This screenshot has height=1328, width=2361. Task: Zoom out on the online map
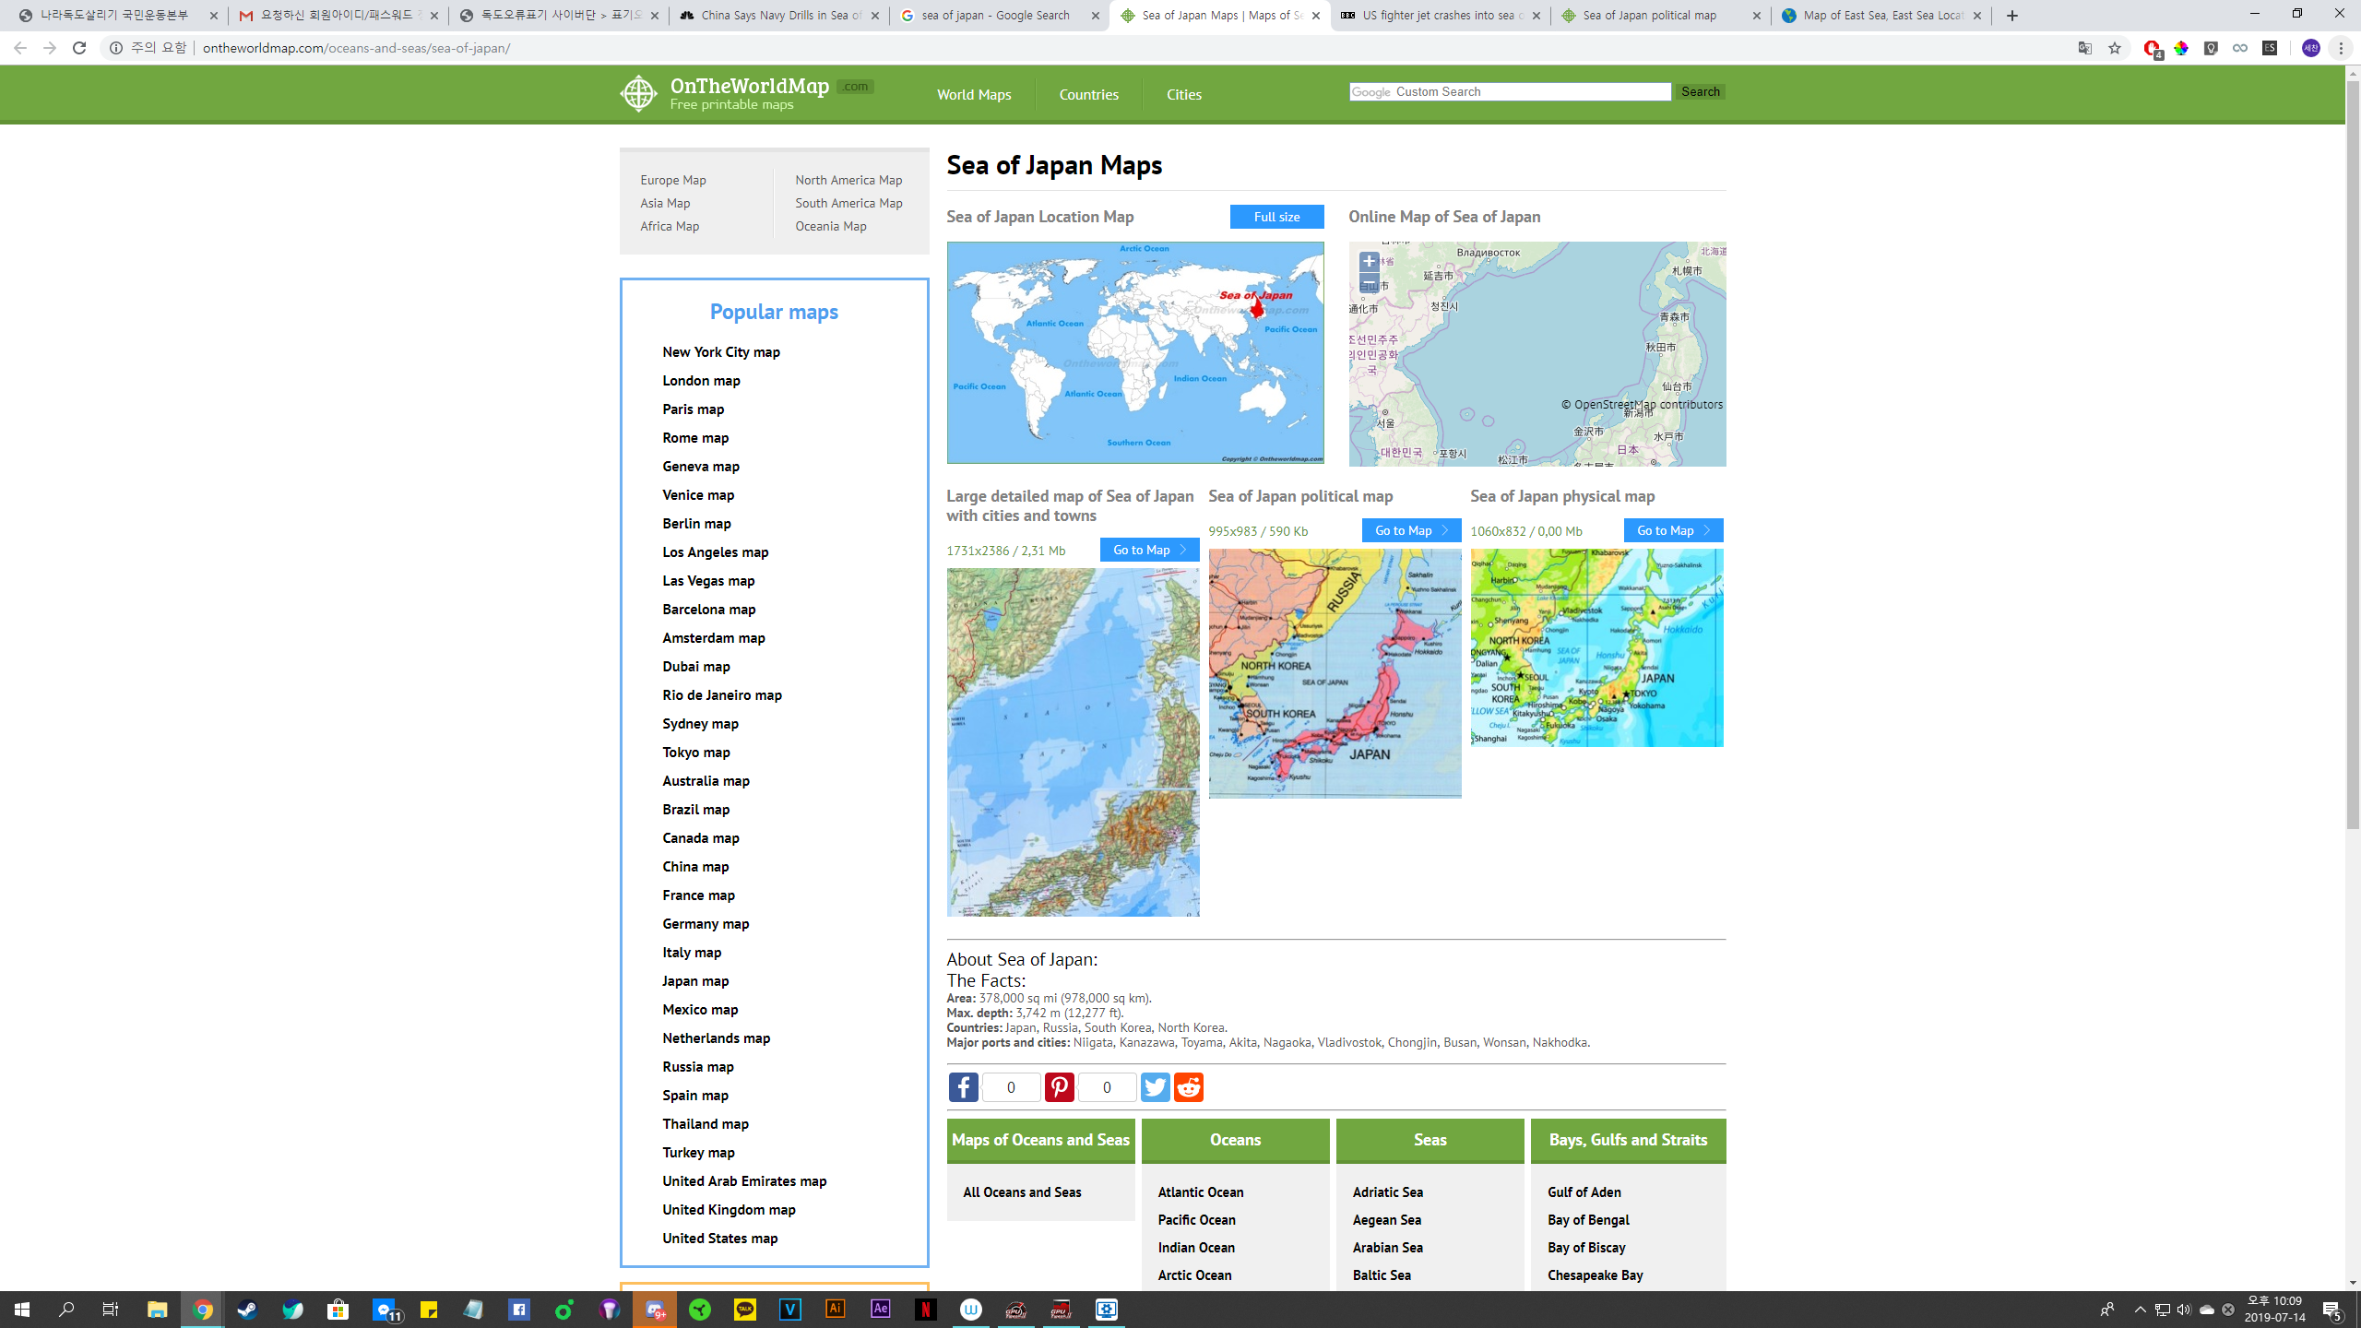1369,284
